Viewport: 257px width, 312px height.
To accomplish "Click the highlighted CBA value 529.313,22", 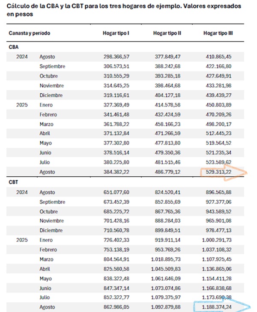I will pos(216,172).
